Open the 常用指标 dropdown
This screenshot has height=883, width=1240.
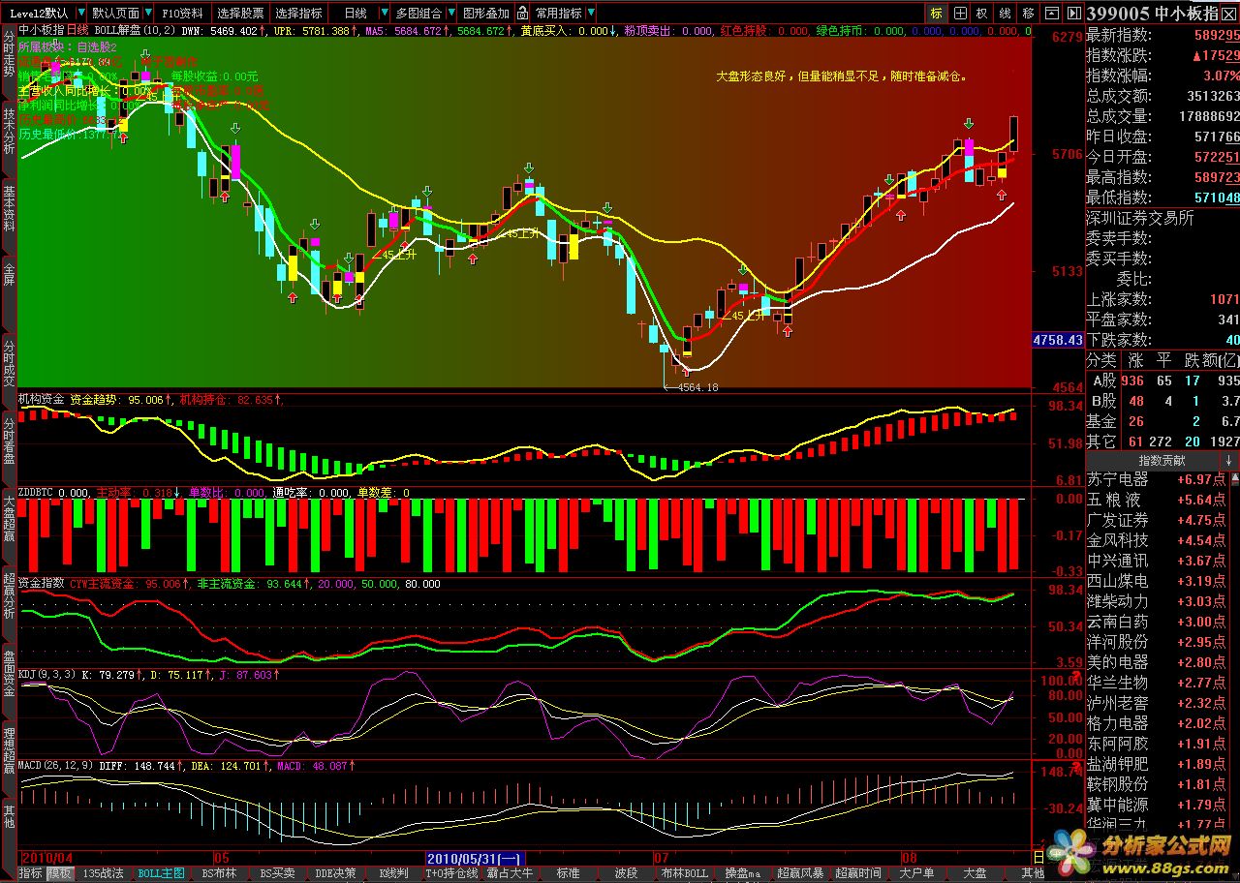(x=591, y=14)
